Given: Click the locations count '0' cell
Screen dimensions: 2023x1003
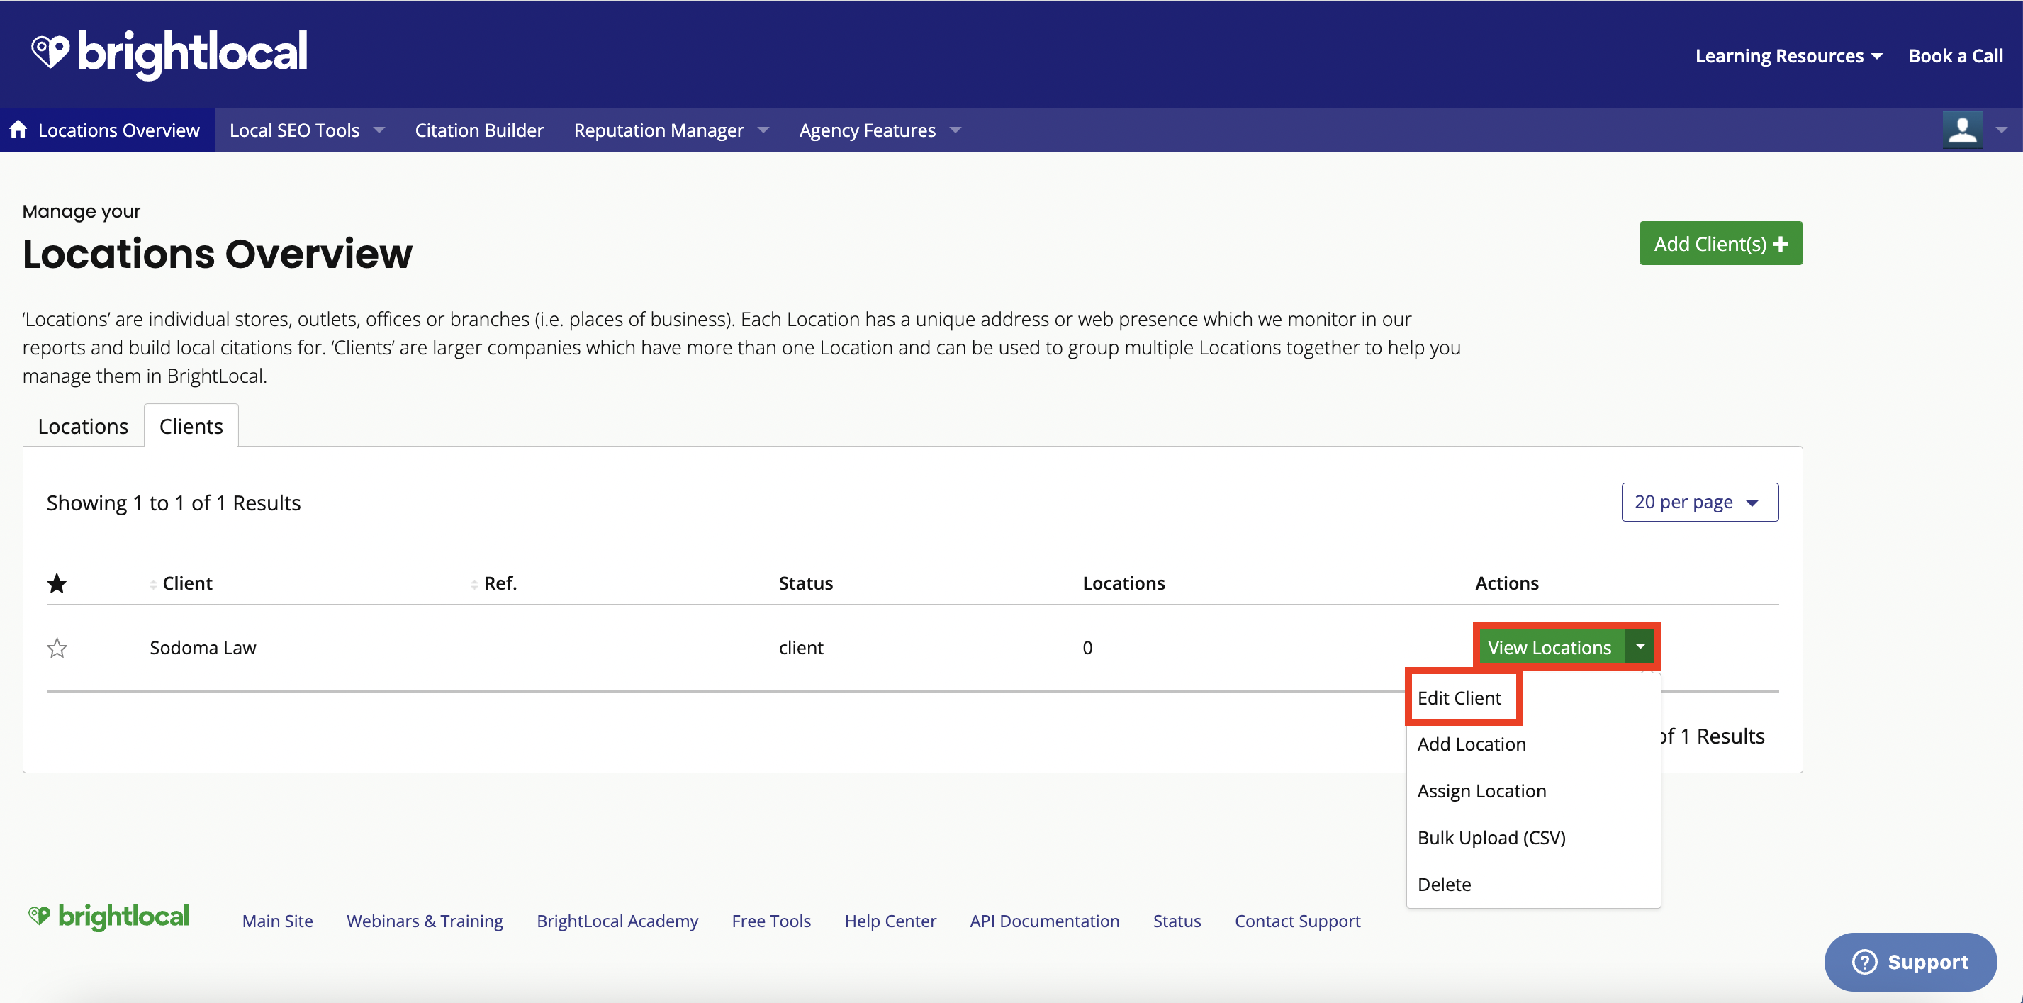Looking at the screenshot, I should [x=1087, y=648].
